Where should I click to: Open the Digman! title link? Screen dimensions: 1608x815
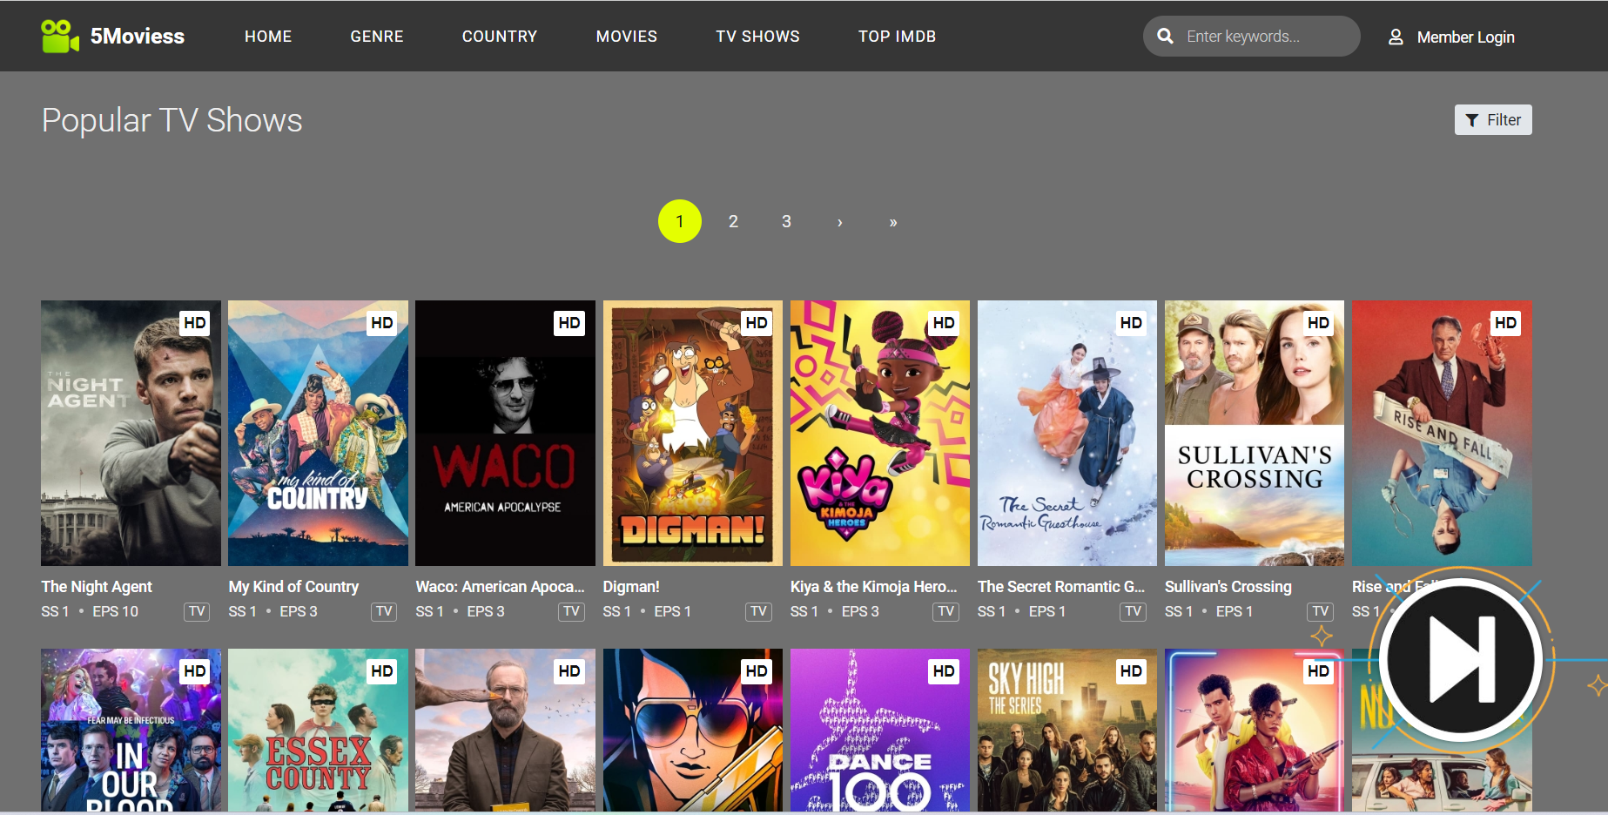(631, 587)
